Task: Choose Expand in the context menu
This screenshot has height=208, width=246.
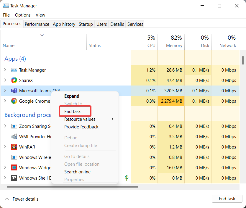Action: [x=72, y=96]
